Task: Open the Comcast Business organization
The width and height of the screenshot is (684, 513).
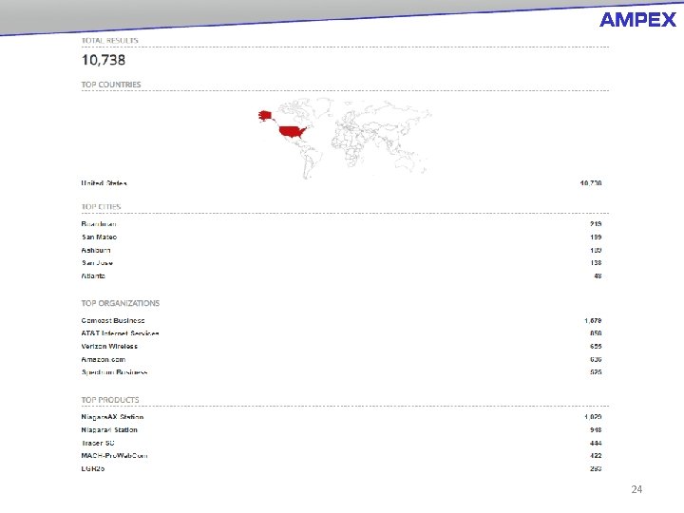Action: (x=113, y=321)
